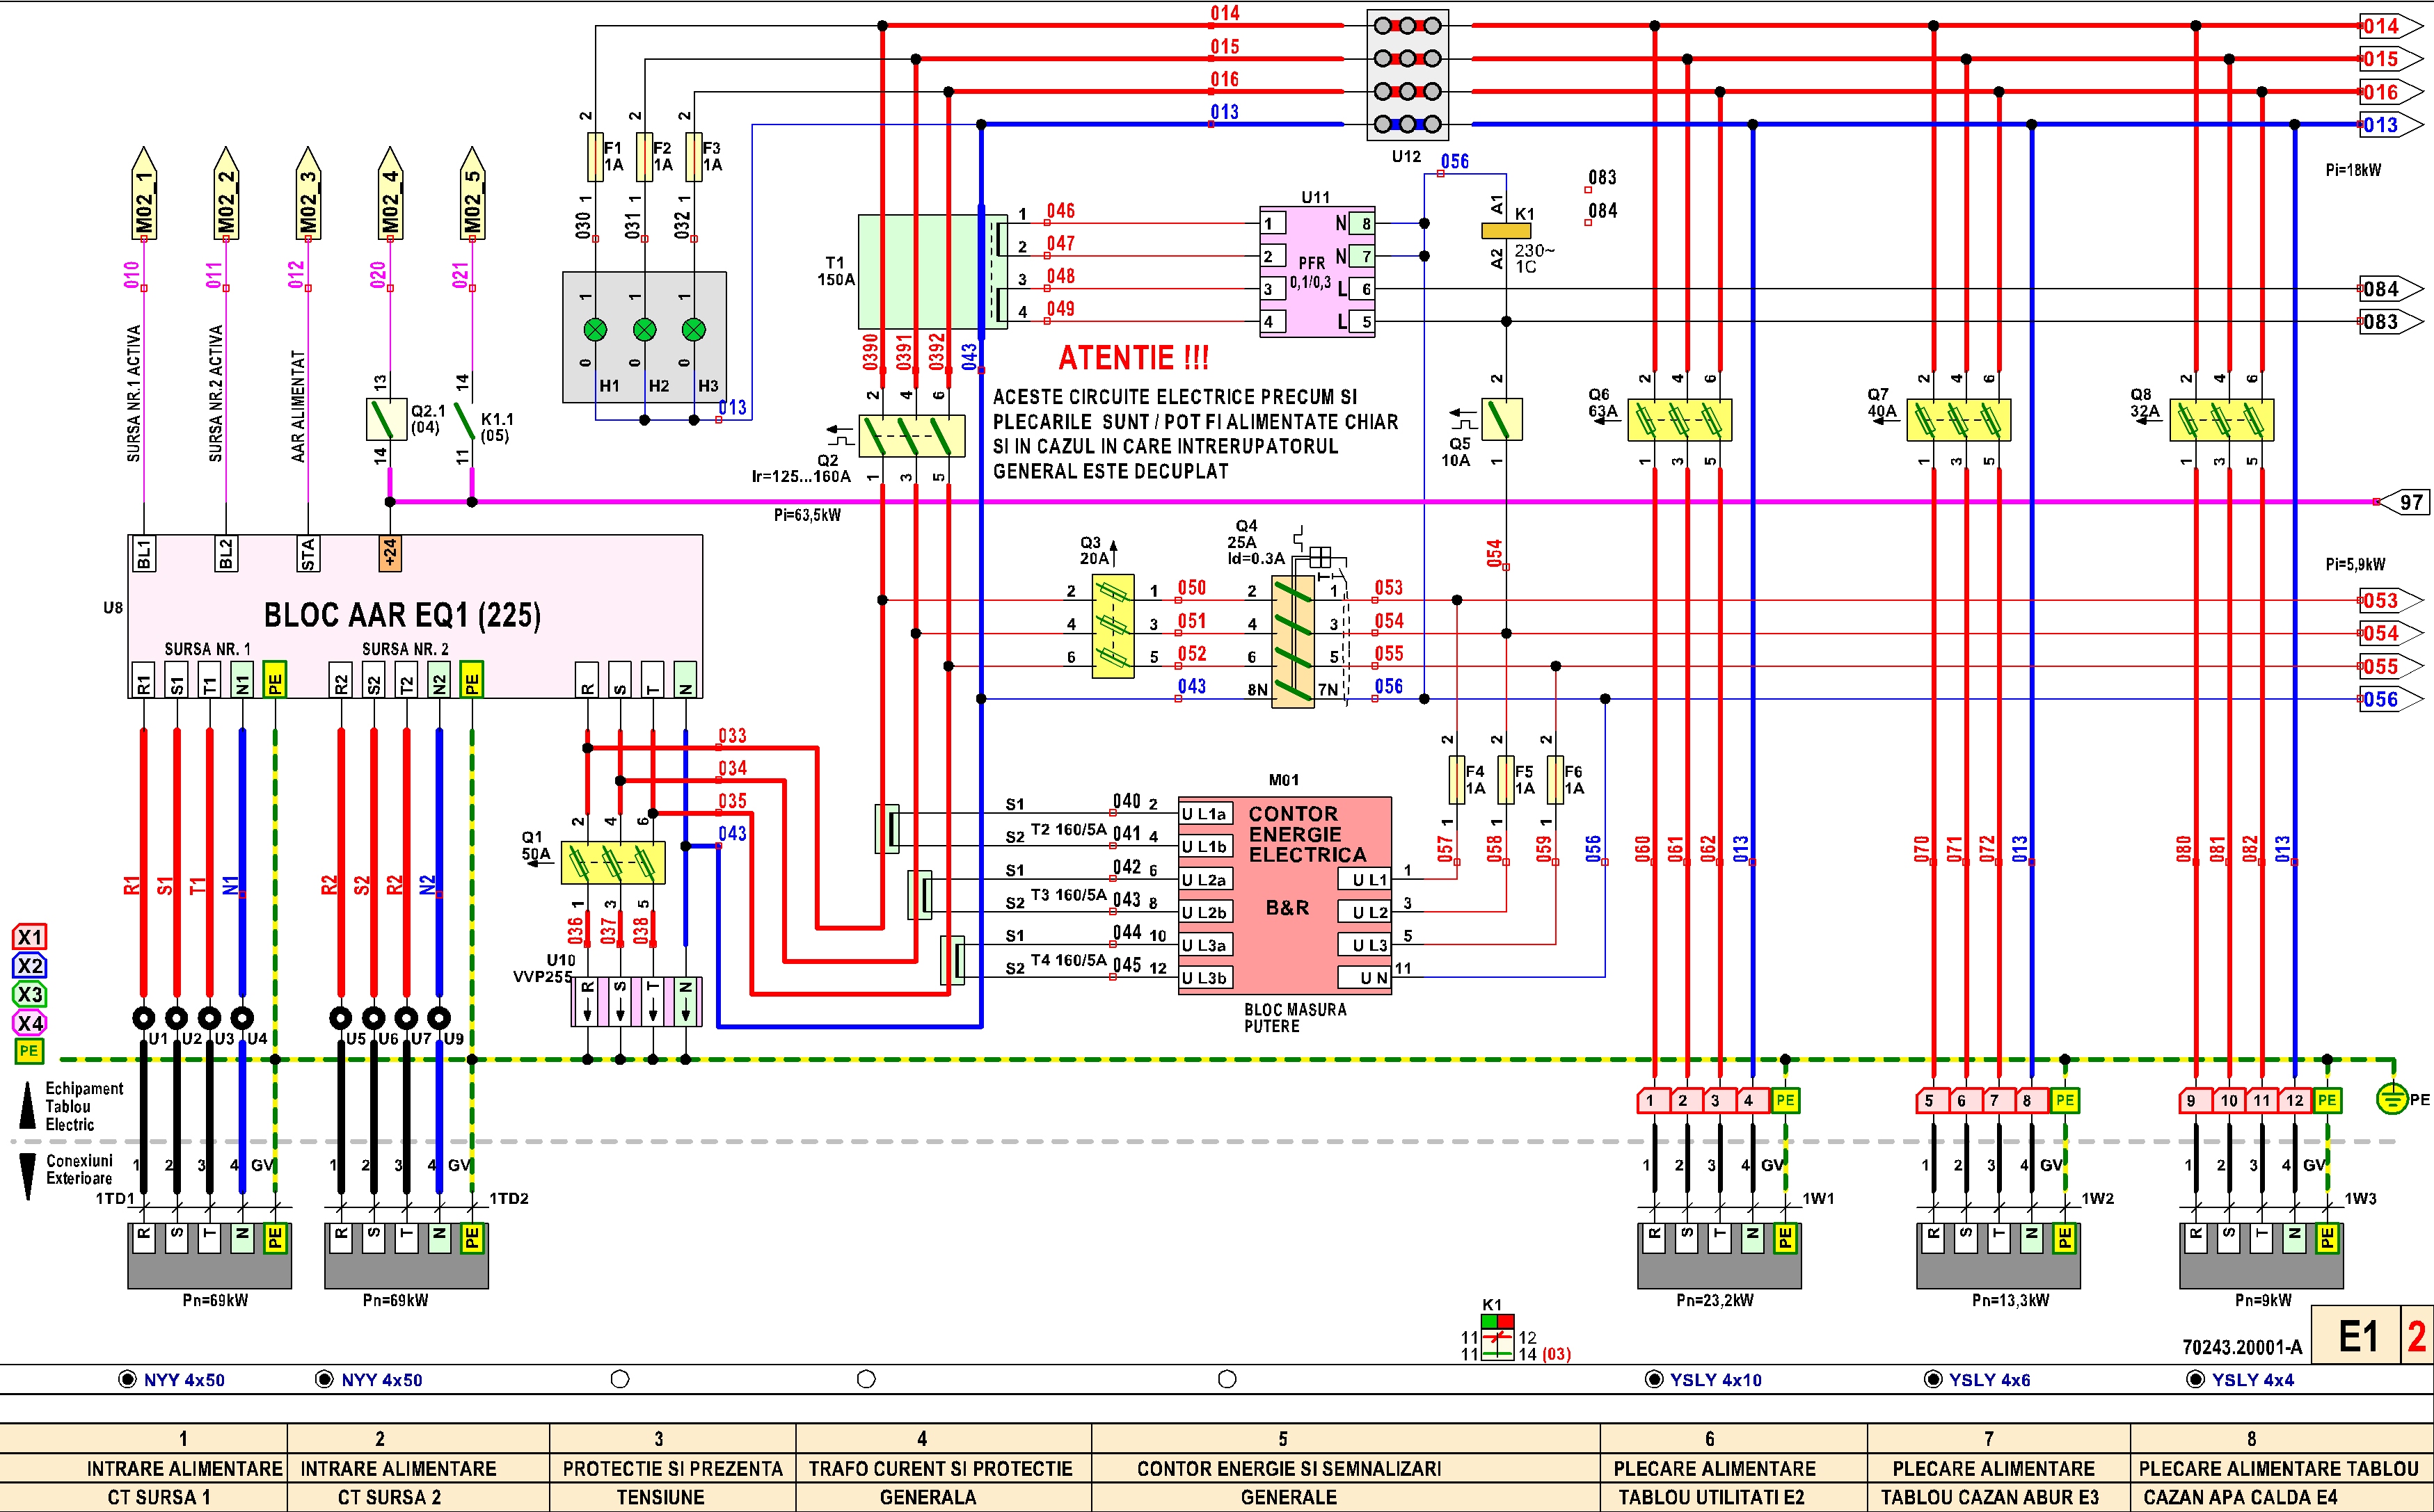The width and height of the screenshot is (2434, 1512).
Task: Click the K1.1 contact symbol
Action: point(464,421)
